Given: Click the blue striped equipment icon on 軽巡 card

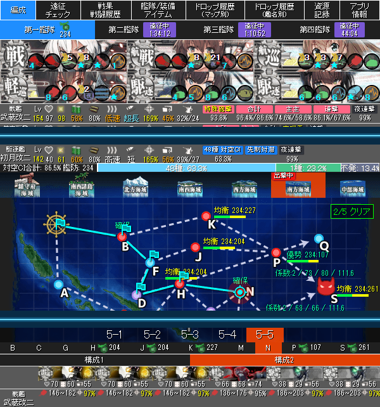Looking at the screenshot, I should pyautogui.click(x=101, y=93).
